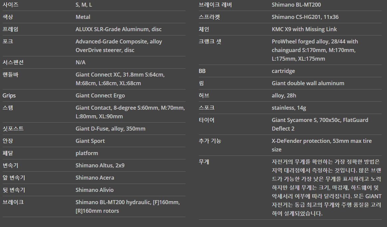Click the frame spec 'ALUXX SLR-Grade Aluminum, disc'
Image resolution: width=387 pixels, height=227 pixels.
click(118, 29)
